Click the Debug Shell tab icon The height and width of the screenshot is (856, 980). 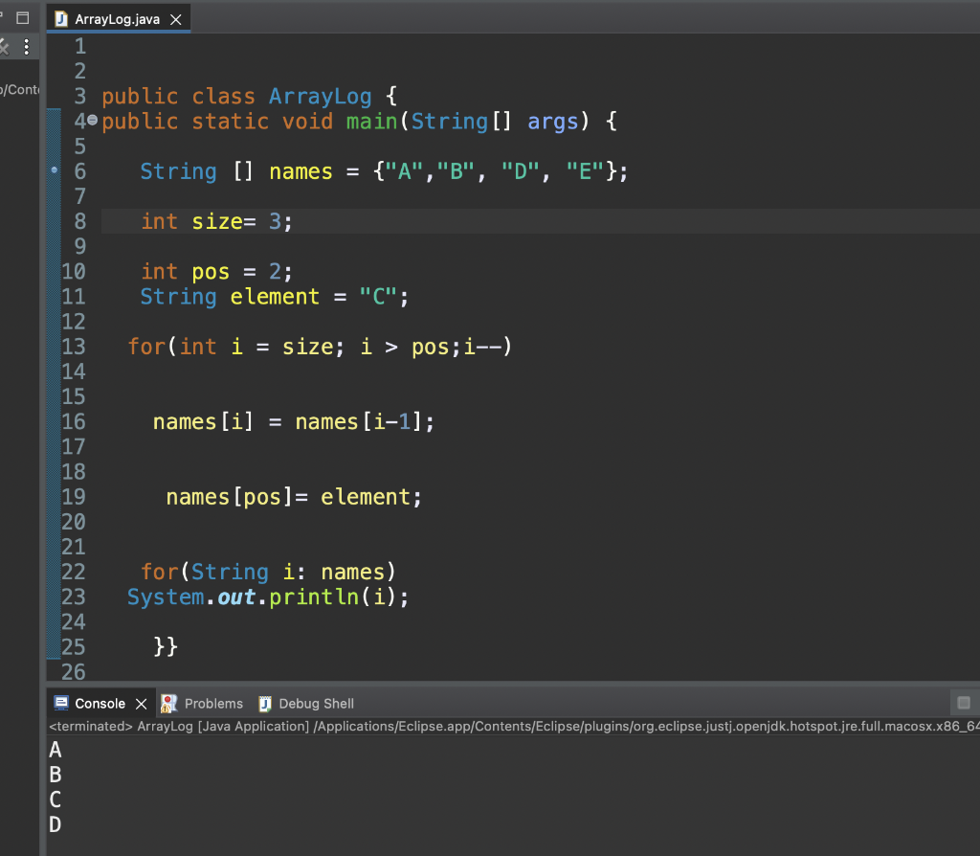pyautogui.click(x=266, y=703)
